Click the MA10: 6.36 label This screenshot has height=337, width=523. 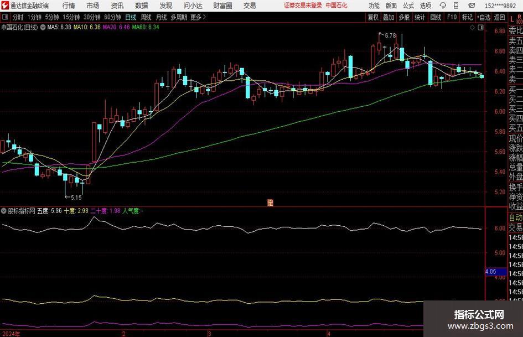tap(87, 27)
